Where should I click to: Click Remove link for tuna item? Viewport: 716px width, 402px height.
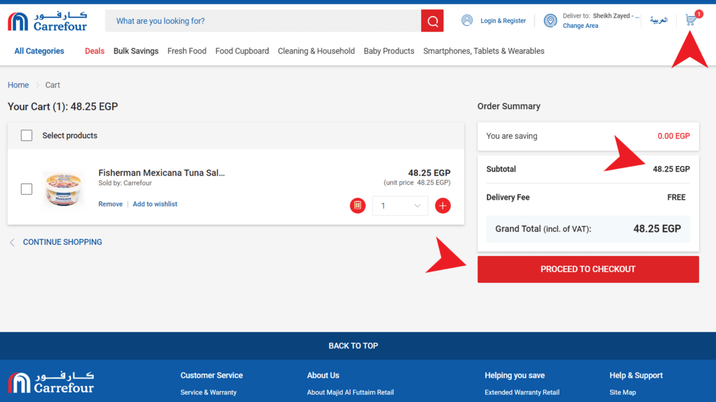pos(110,204)
